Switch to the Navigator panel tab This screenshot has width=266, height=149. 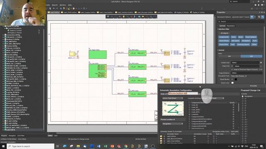click(12, 135)
